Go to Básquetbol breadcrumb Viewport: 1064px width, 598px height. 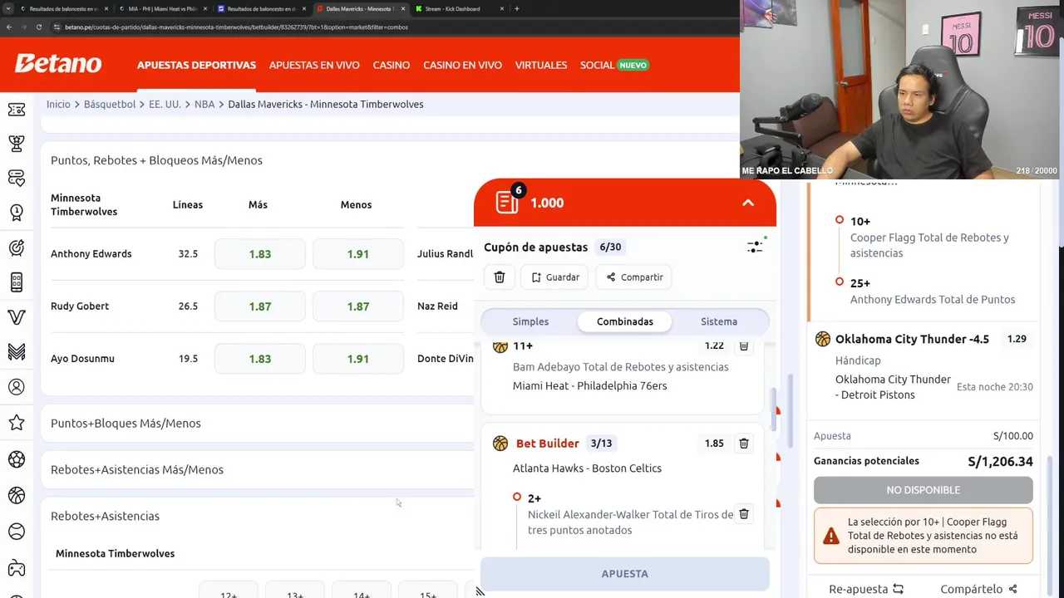pos(110,104)
